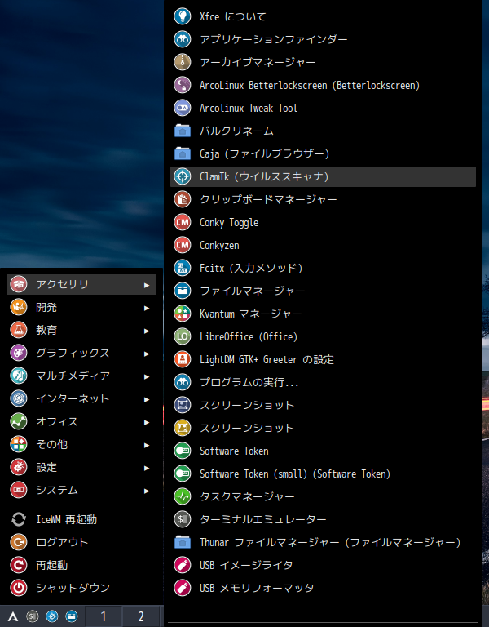
Task: Expand the 設定 submenu arrow
Action: coord(147,468)
